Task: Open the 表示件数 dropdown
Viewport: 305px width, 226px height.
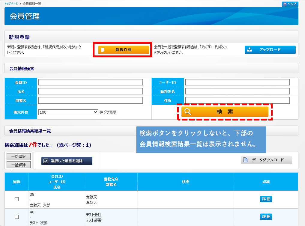Action: pyautogui.click(x=68, y=112)
